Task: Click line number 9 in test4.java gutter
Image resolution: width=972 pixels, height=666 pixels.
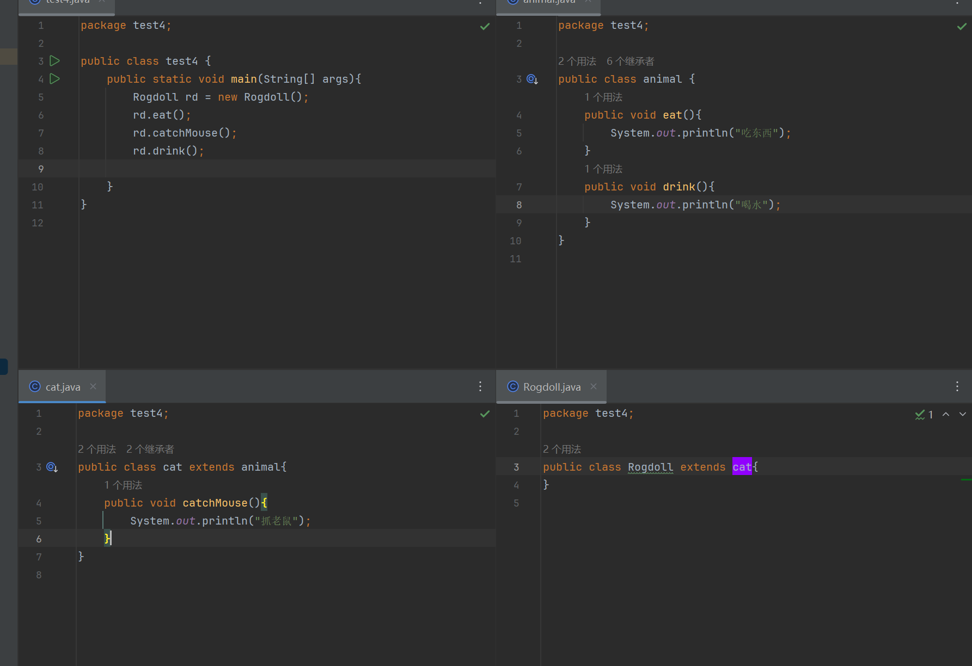Action: pyautogui.click(x=41, y=169)
